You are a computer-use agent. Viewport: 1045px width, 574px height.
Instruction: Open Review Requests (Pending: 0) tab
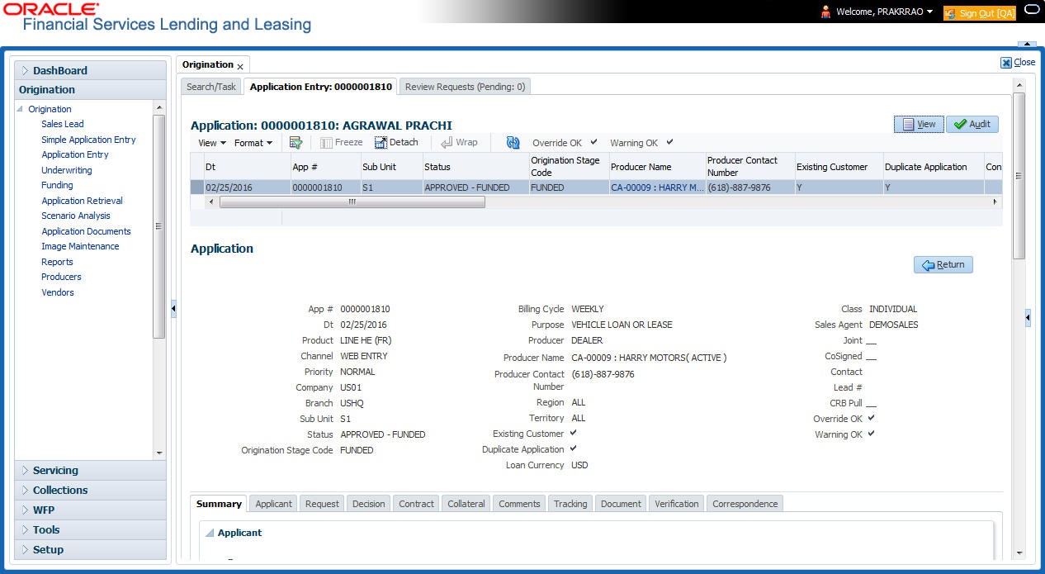(x=465, y=87)
